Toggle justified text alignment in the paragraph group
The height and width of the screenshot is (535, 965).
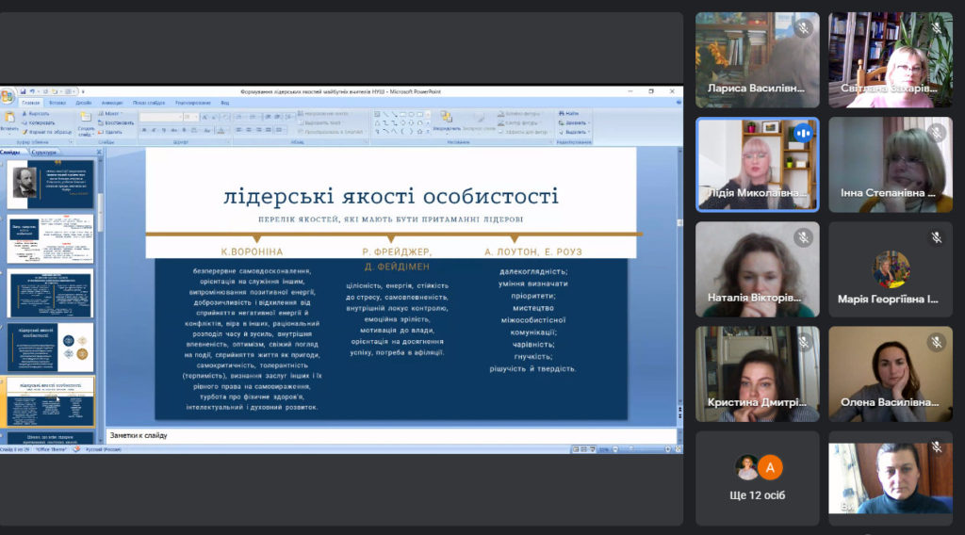[x=269, y=130]
